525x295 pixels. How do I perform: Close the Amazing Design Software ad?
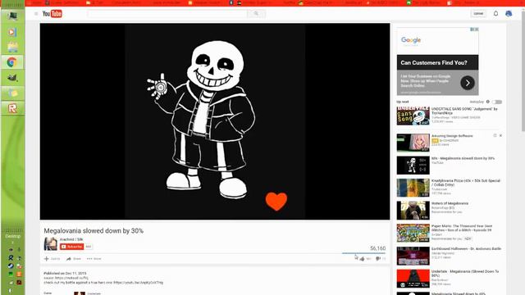[500, 135]
